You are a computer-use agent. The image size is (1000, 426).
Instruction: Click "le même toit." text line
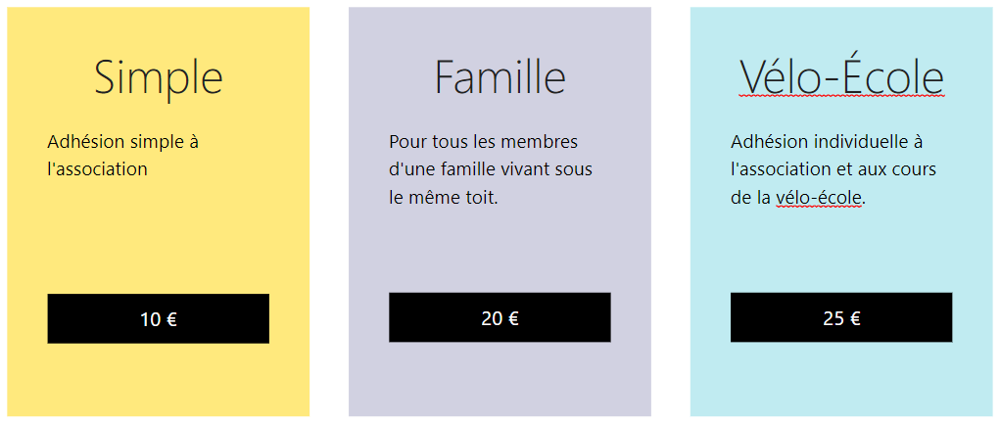click(x=444, y=199)
